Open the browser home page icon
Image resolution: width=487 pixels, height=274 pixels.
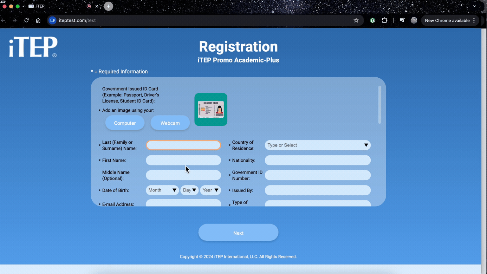[38, 20]
